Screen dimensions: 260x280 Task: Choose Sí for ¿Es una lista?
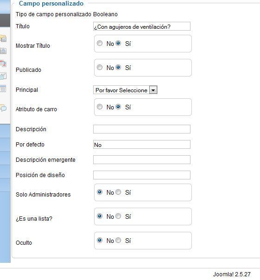tap(118, 216)
